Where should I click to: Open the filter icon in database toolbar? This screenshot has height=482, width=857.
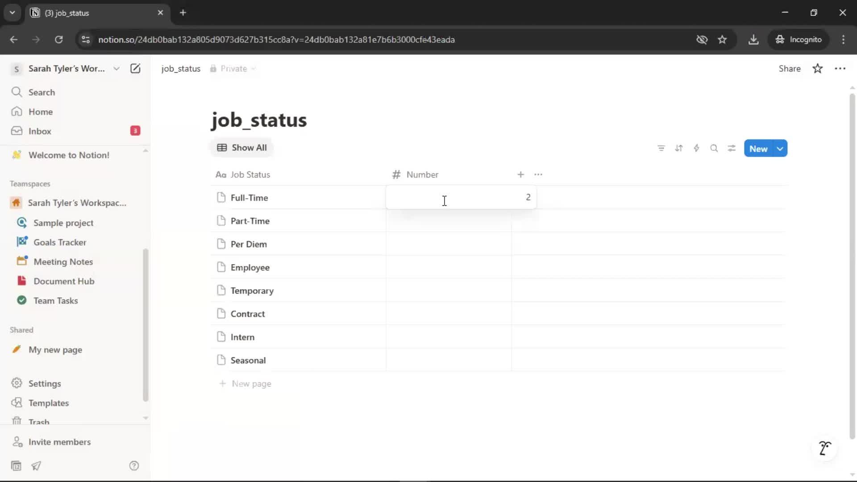pyautogui.click(x=661, y=149)
